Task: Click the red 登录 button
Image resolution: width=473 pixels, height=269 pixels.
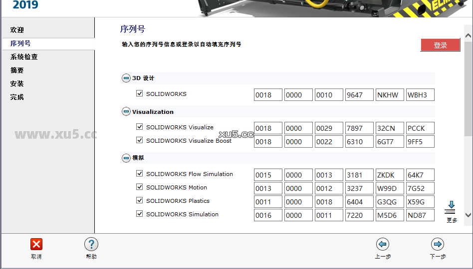Action: point(440,45)
